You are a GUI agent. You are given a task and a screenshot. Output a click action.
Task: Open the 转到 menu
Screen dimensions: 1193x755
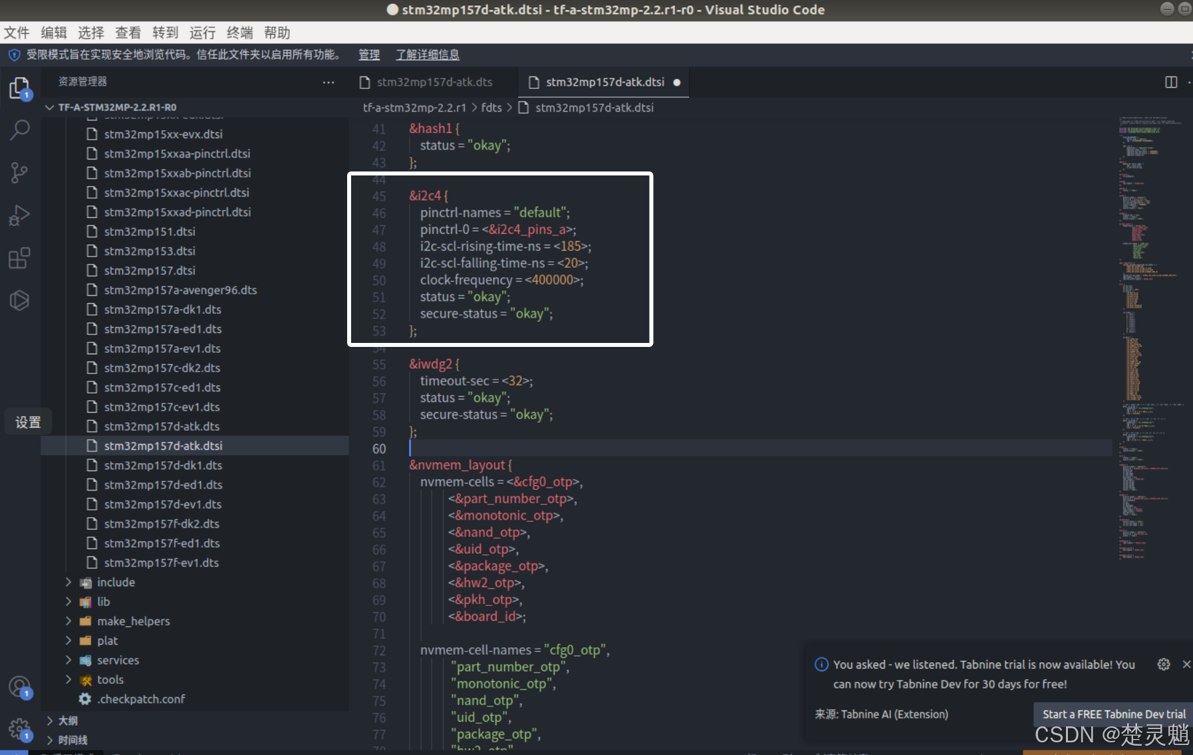click(166, 33)
